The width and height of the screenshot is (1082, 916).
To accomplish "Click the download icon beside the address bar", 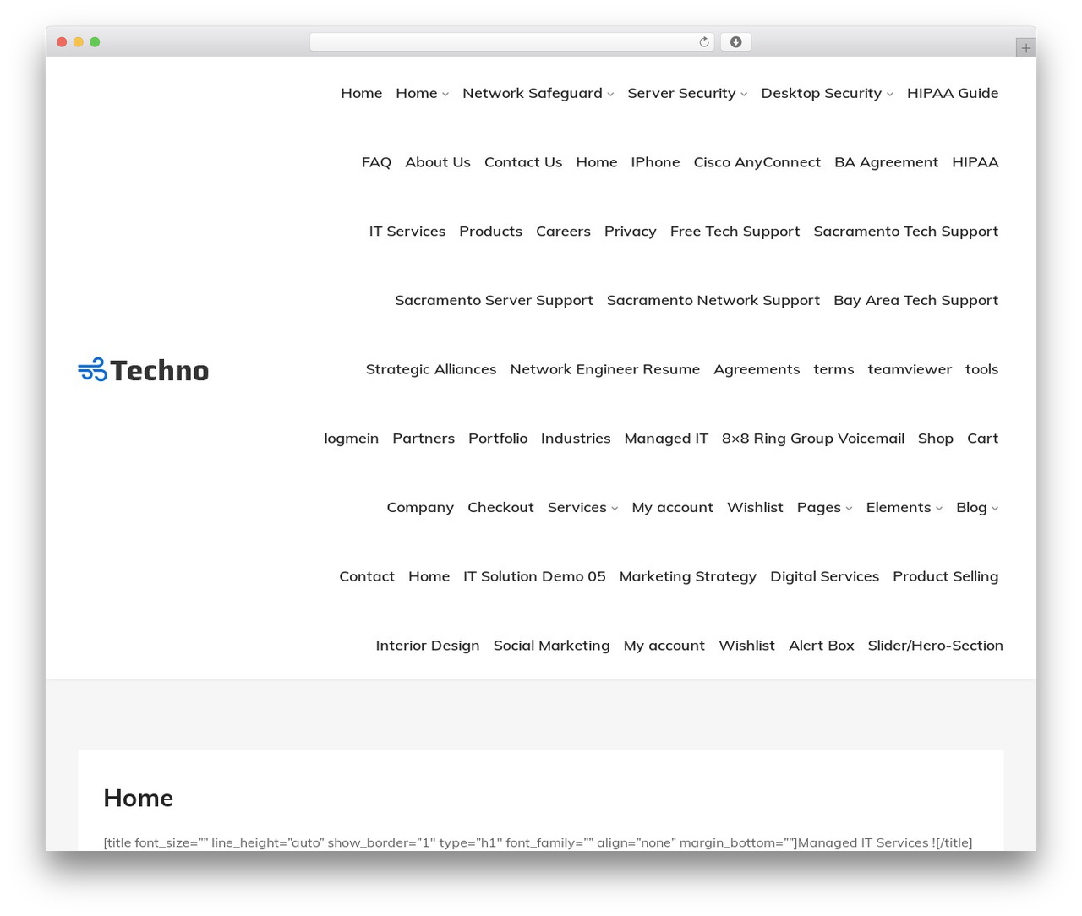I will (x=735, y=42).
